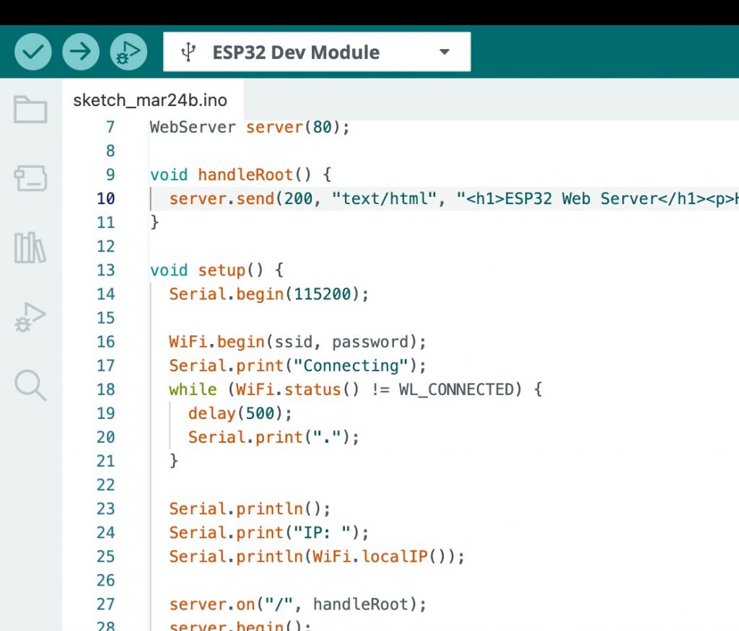The image size is (739, 631).
Task: Switch to the sketch_mar24b.ino tab
Action: pyautogui.click(x=150, y=100)
